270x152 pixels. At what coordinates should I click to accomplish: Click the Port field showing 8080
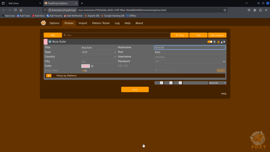coord(190,52)
